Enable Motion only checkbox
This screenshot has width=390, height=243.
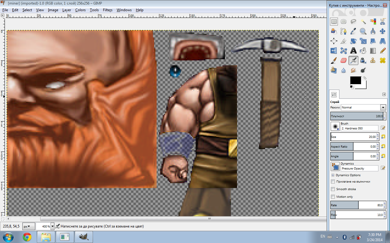pyautogui.click(x=333, y=197)
